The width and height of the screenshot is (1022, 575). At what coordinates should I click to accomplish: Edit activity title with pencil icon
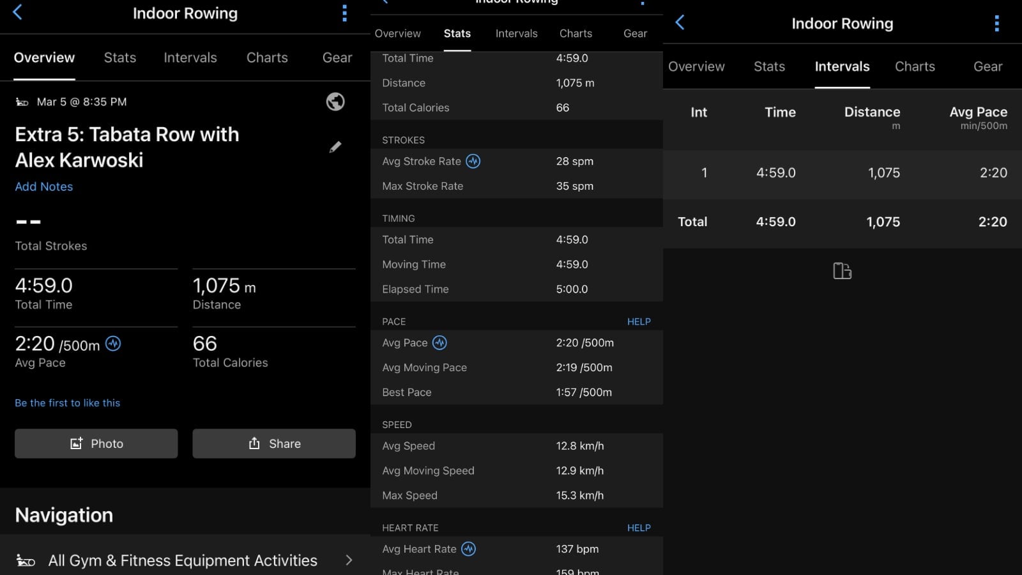click(x=335, y=147)
